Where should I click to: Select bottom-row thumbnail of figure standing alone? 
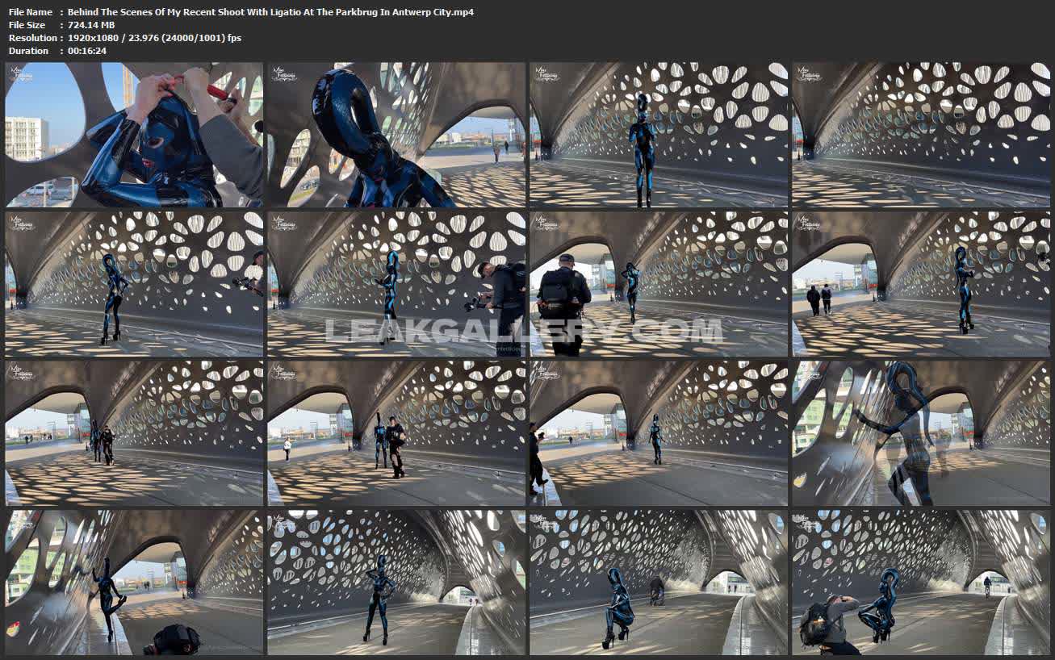tap(396, 582)
